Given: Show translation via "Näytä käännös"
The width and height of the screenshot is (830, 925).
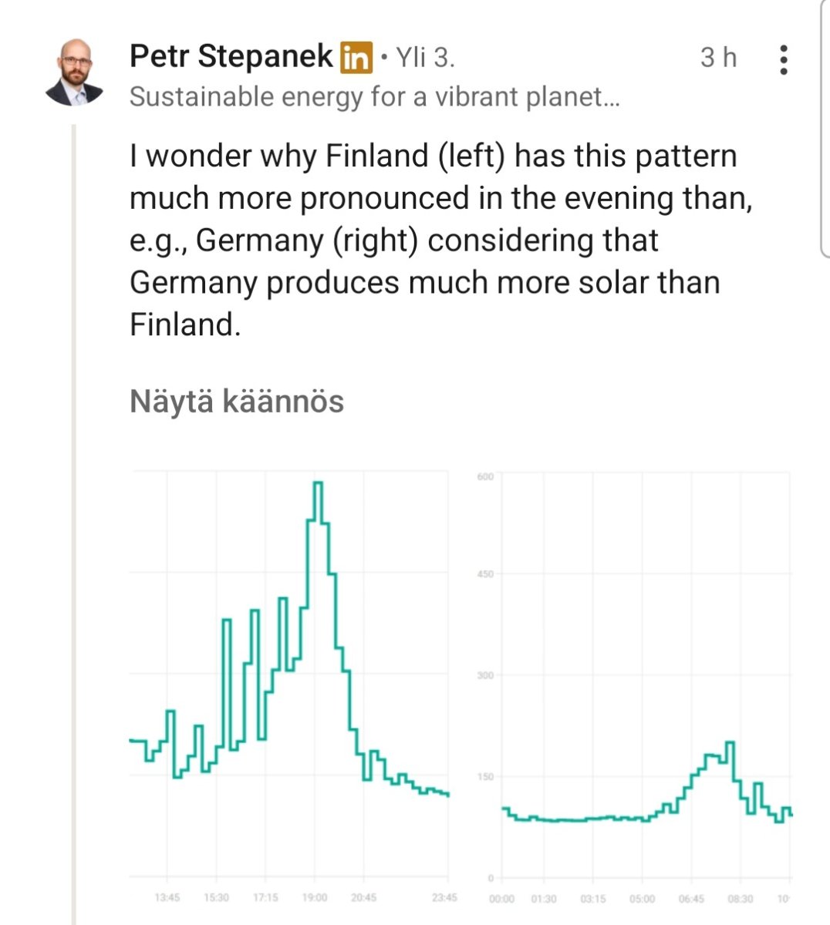Looking at the screenshot, I should [x=237, y=402].
